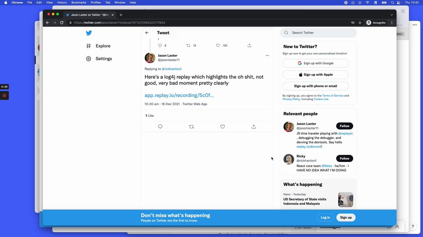Viewport: 423px width, 237px height.
Task: Click Ricky's avatar in Relevant people
Action: pos(289,159)
